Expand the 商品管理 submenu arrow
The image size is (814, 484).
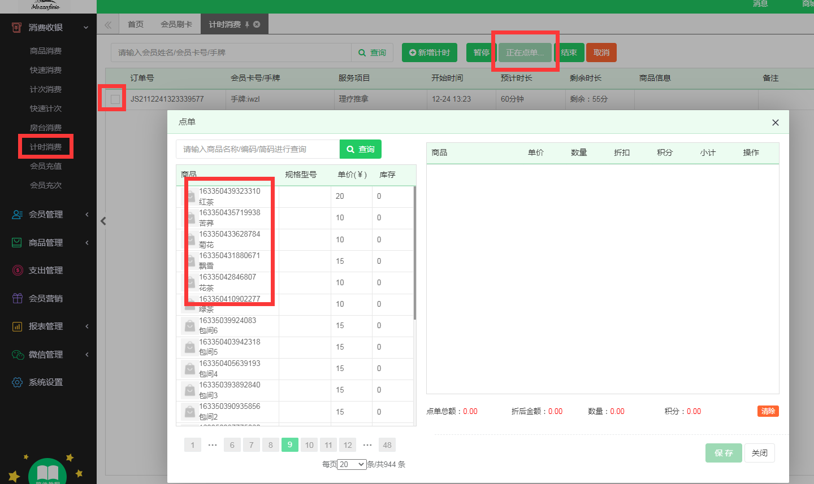pos(87,243)
